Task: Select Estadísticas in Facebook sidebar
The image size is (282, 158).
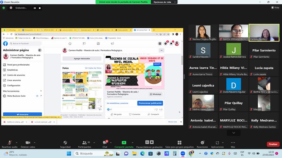Action: [x=12, y=70]
